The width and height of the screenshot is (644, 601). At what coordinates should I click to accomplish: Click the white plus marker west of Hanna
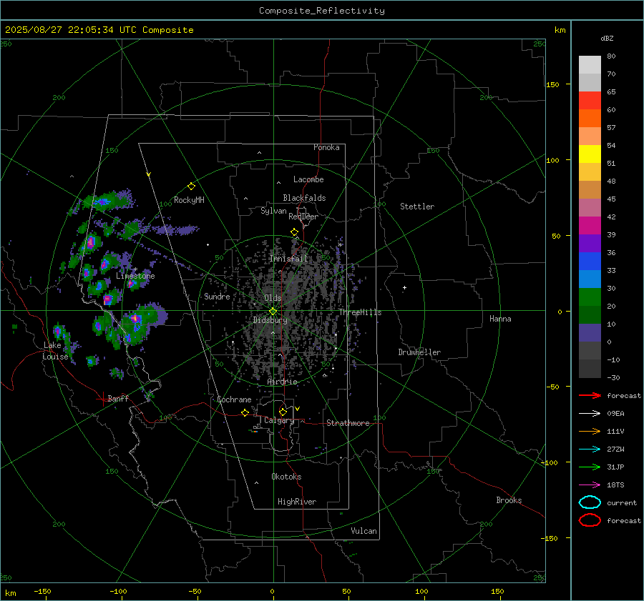point(404,287)
